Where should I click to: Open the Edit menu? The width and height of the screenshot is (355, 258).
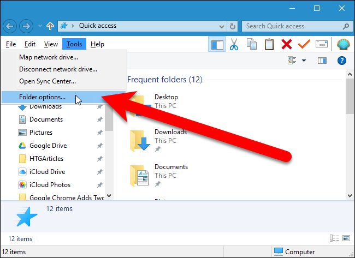pyautogui.click(x=30, y=44)
